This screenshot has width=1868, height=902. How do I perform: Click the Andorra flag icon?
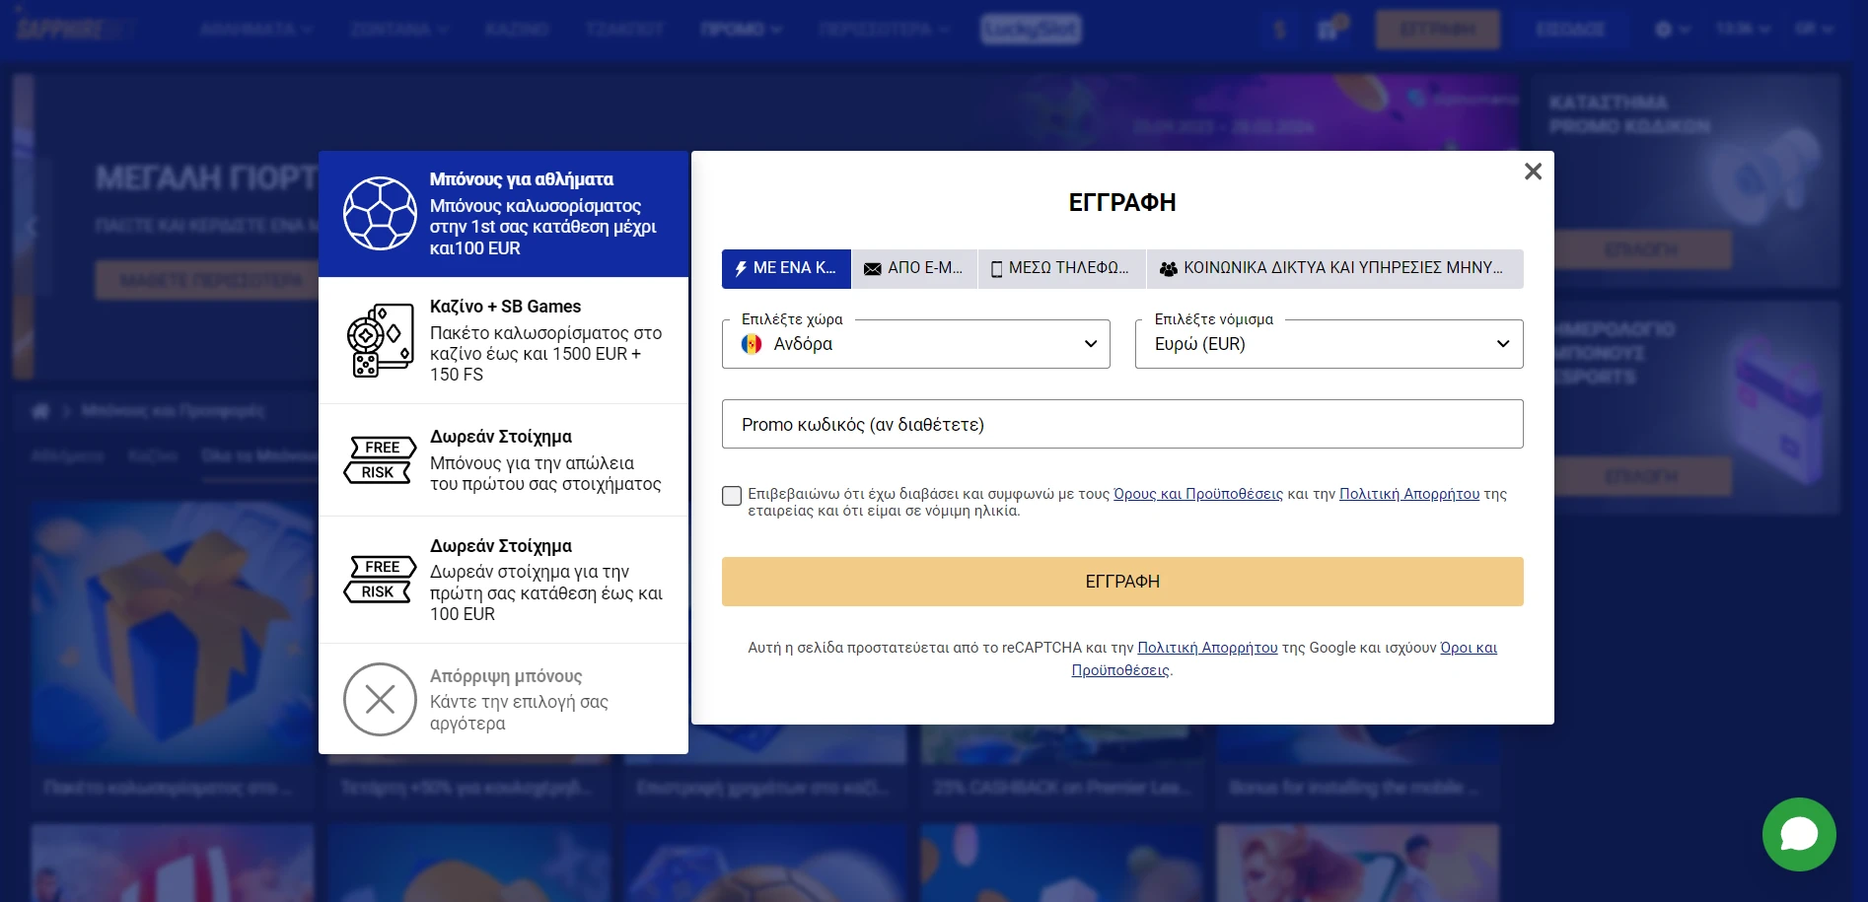[752, 344]
